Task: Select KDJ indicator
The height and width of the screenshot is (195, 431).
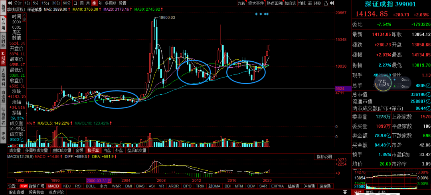Action: click(x=67, y=186)
